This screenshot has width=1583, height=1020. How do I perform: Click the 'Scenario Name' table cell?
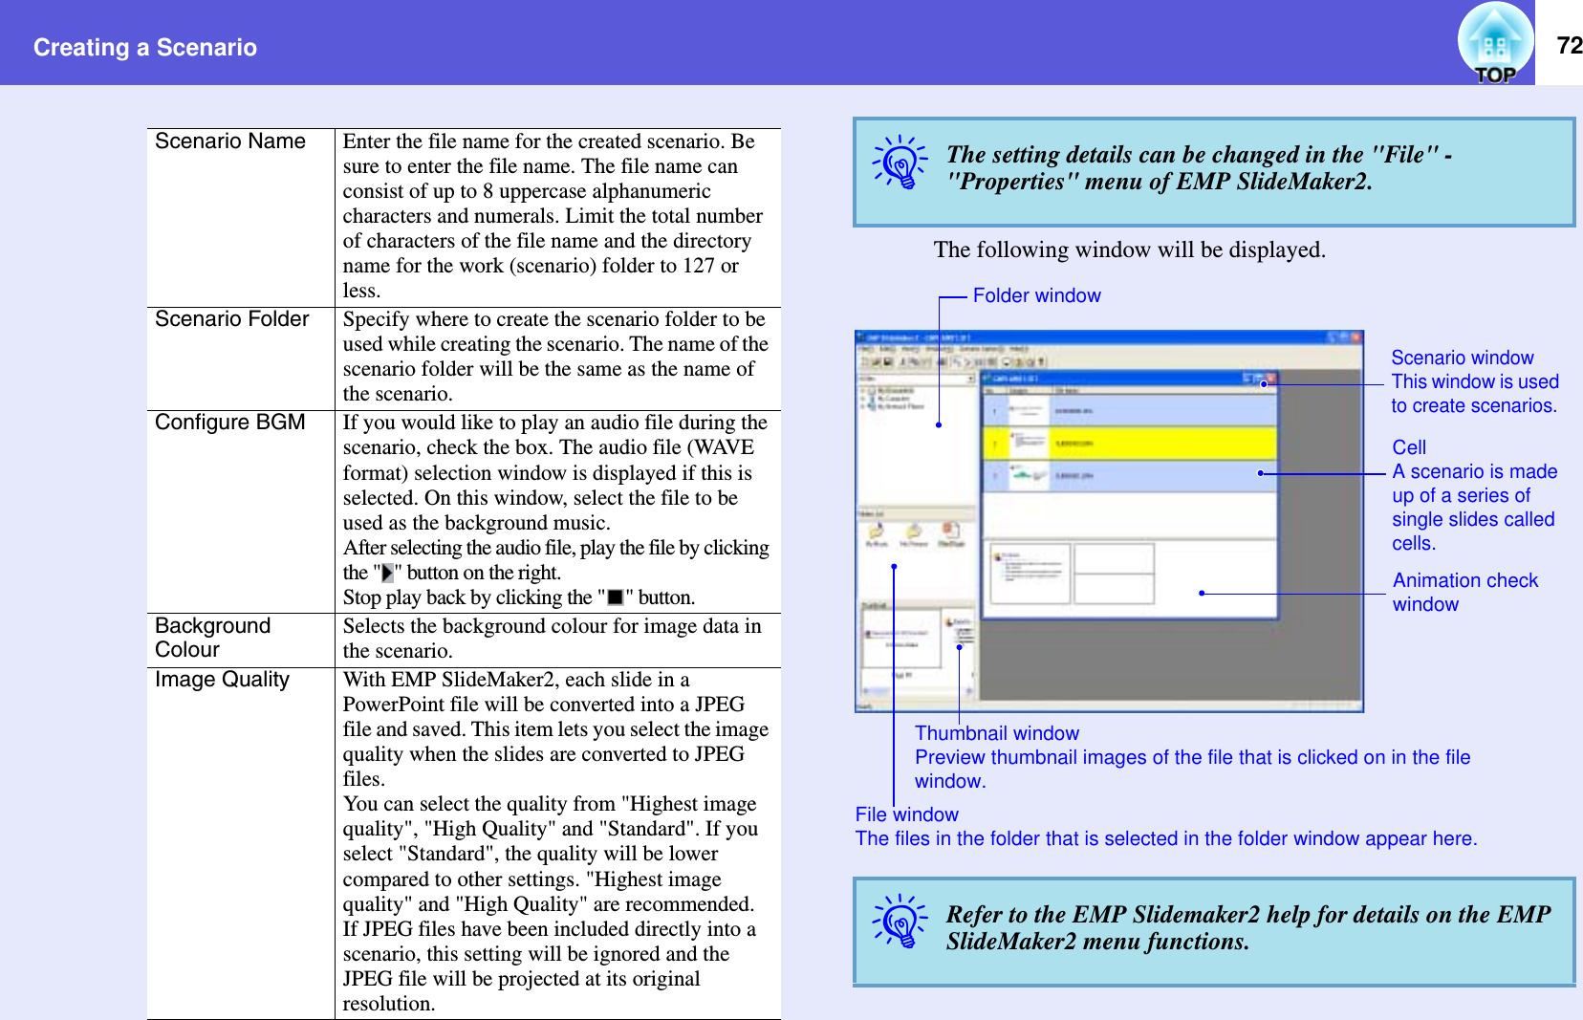coord(241,217)
